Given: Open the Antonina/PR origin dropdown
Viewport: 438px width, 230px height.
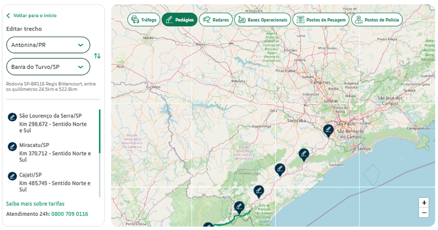Looking at the screenshot, I should tap(48, 45).
